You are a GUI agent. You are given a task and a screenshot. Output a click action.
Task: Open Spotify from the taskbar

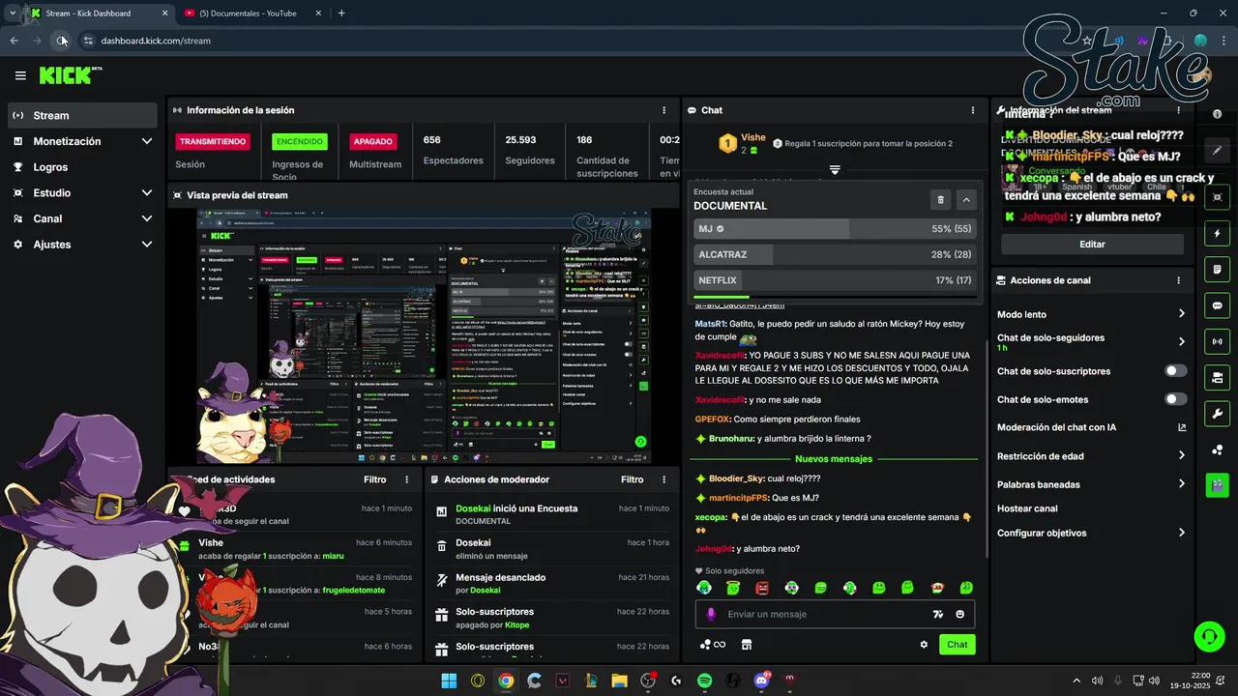[x=705, y=681]
